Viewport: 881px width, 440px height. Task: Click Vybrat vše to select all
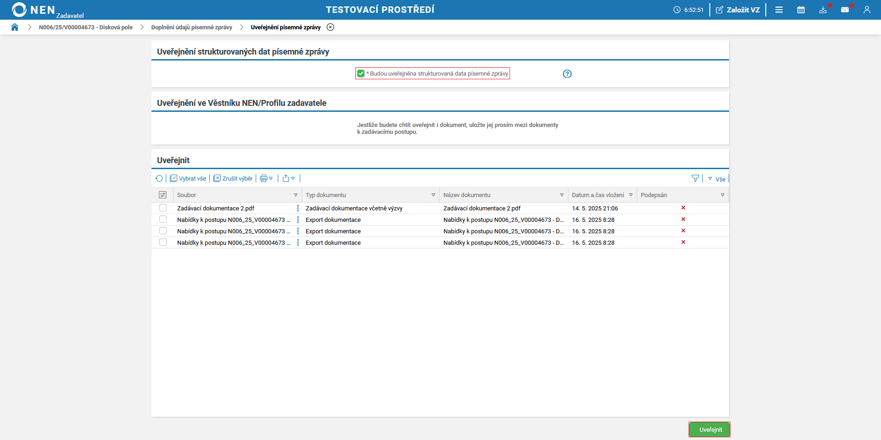(188, 178)
